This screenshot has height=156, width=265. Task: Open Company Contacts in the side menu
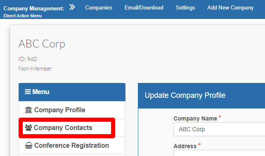point(72,128)
